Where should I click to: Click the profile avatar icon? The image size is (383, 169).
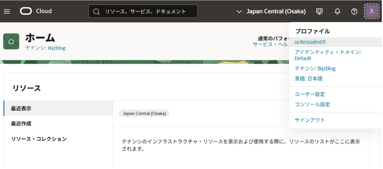tap(371, 11)
